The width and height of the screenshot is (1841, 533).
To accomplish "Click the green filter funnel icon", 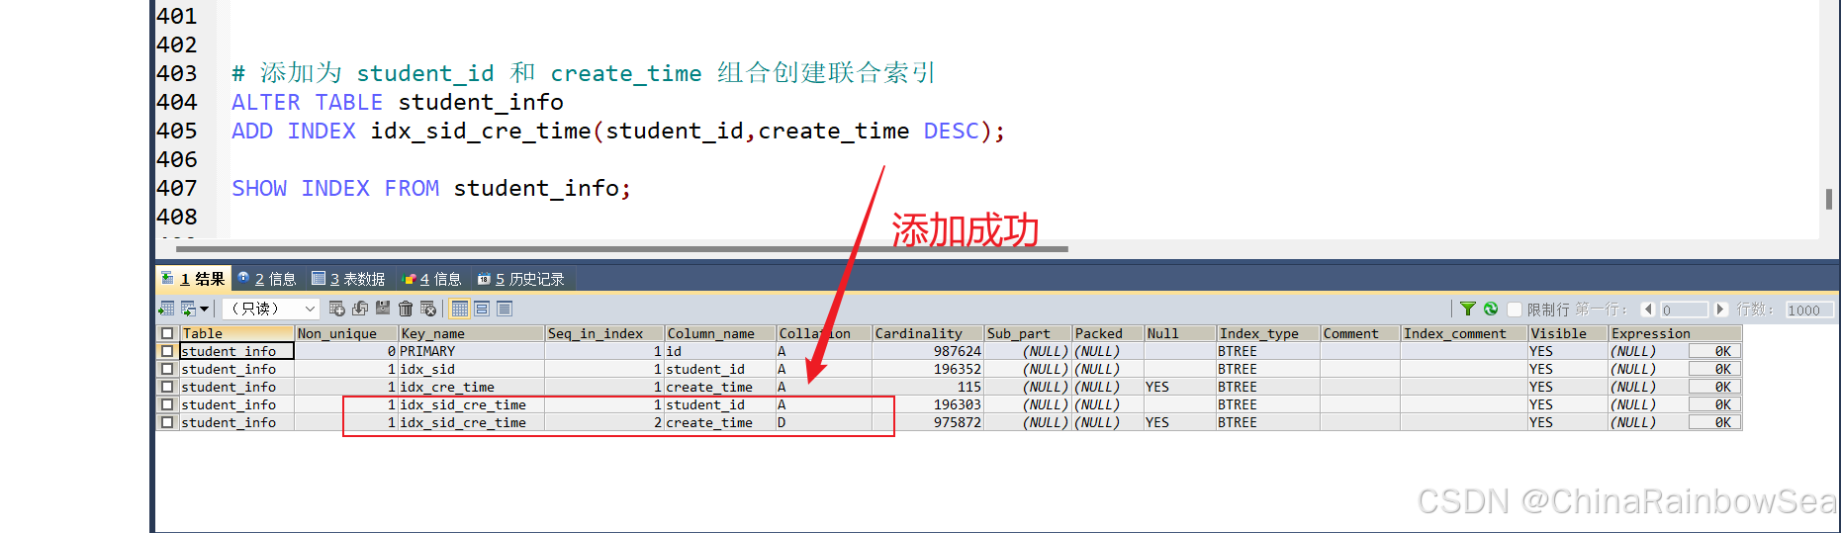I will point(1468,310).
